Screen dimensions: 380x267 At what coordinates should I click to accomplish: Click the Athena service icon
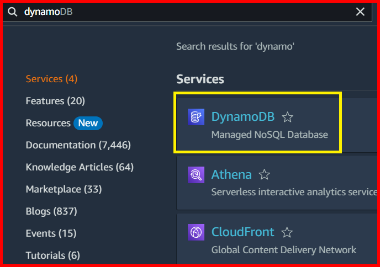tap(196, 175)
